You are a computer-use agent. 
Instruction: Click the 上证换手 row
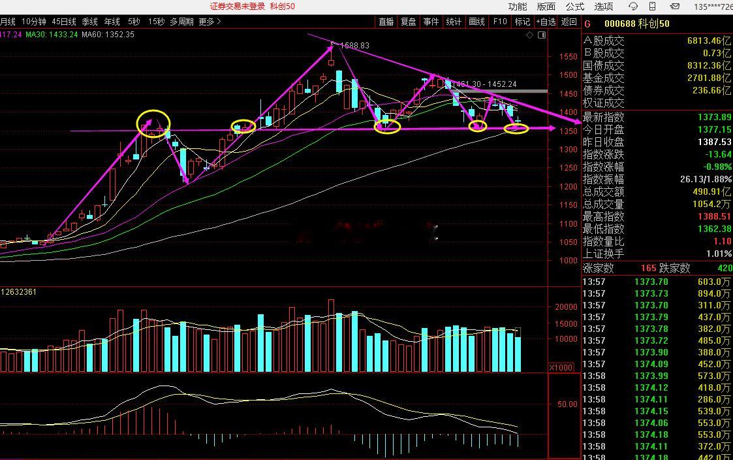(657, 254)
